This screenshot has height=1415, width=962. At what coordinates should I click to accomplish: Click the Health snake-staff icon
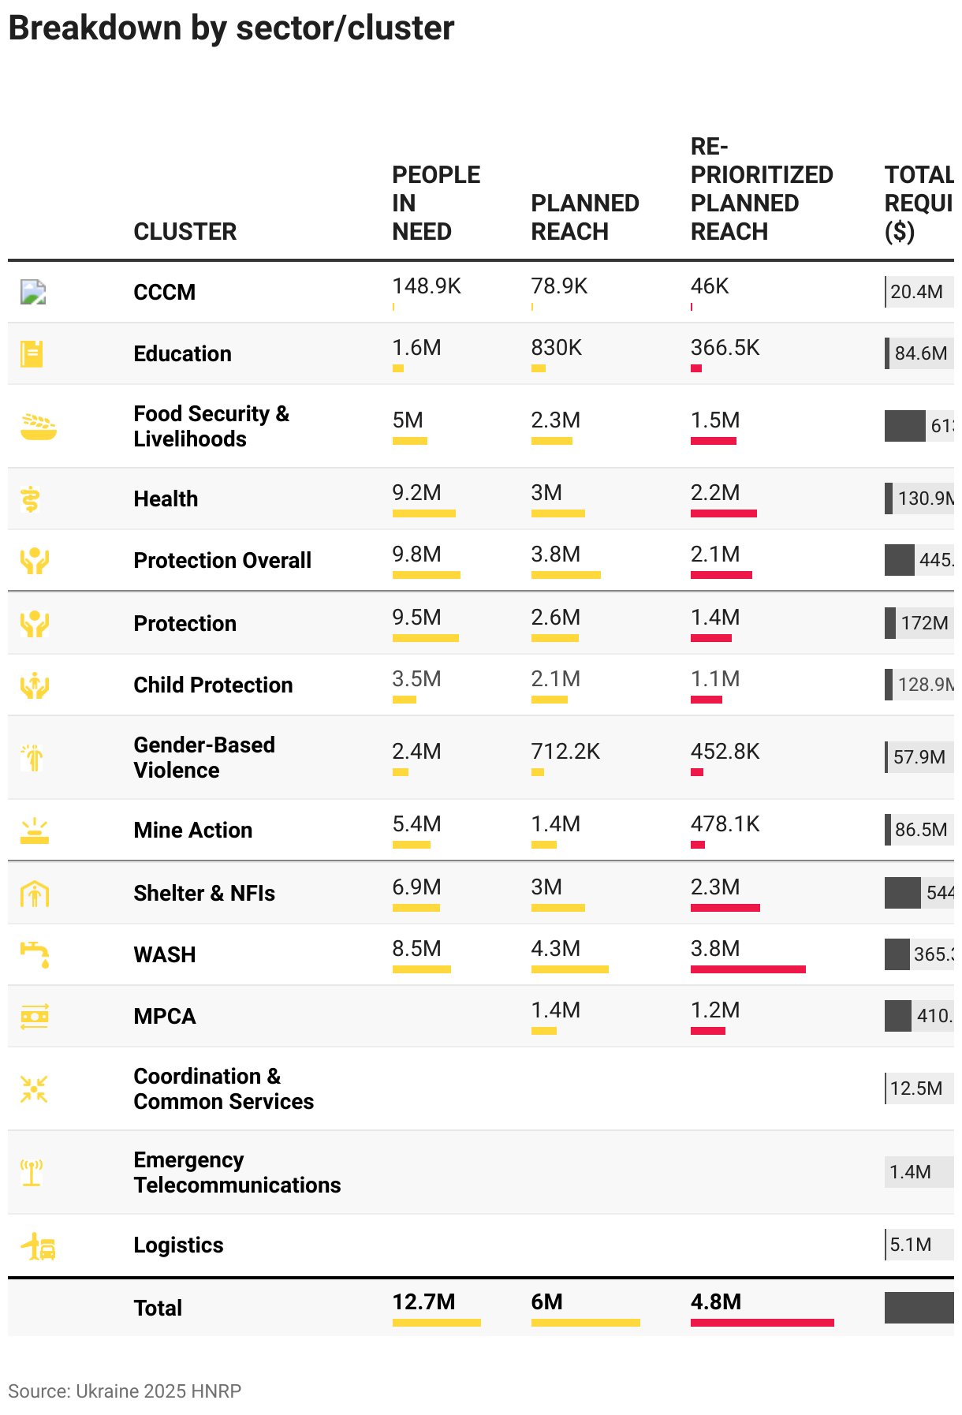pyautogui.click(x=31, y=498)
